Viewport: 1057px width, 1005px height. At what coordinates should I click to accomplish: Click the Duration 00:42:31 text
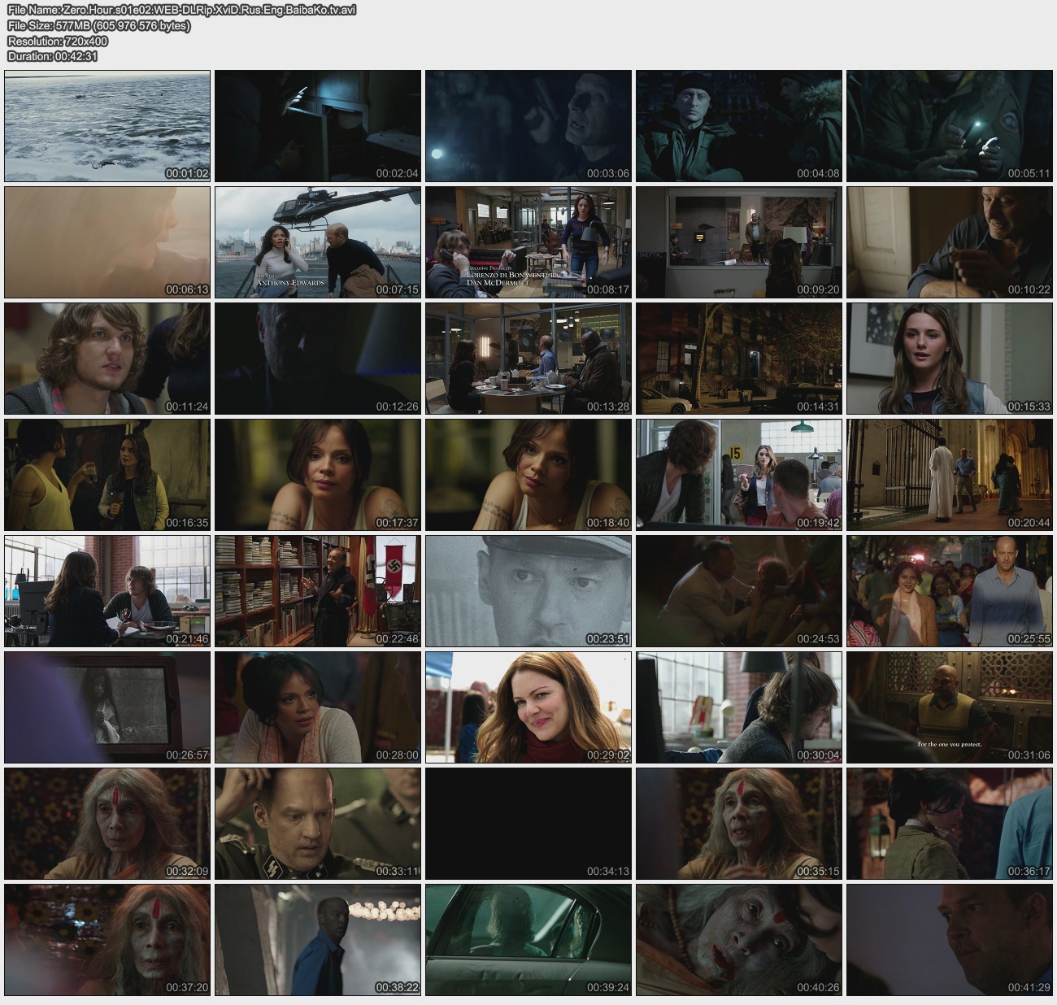coord(52,56)
